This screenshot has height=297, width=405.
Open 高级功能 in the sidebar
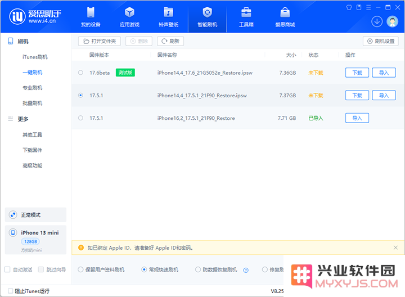click(32, 165)
